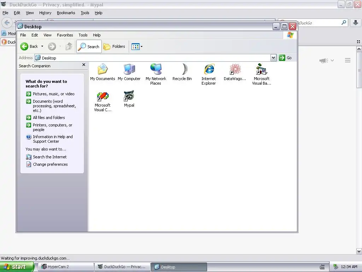
Task: Open the Favorites menu
Action: (x=65, y=35)
